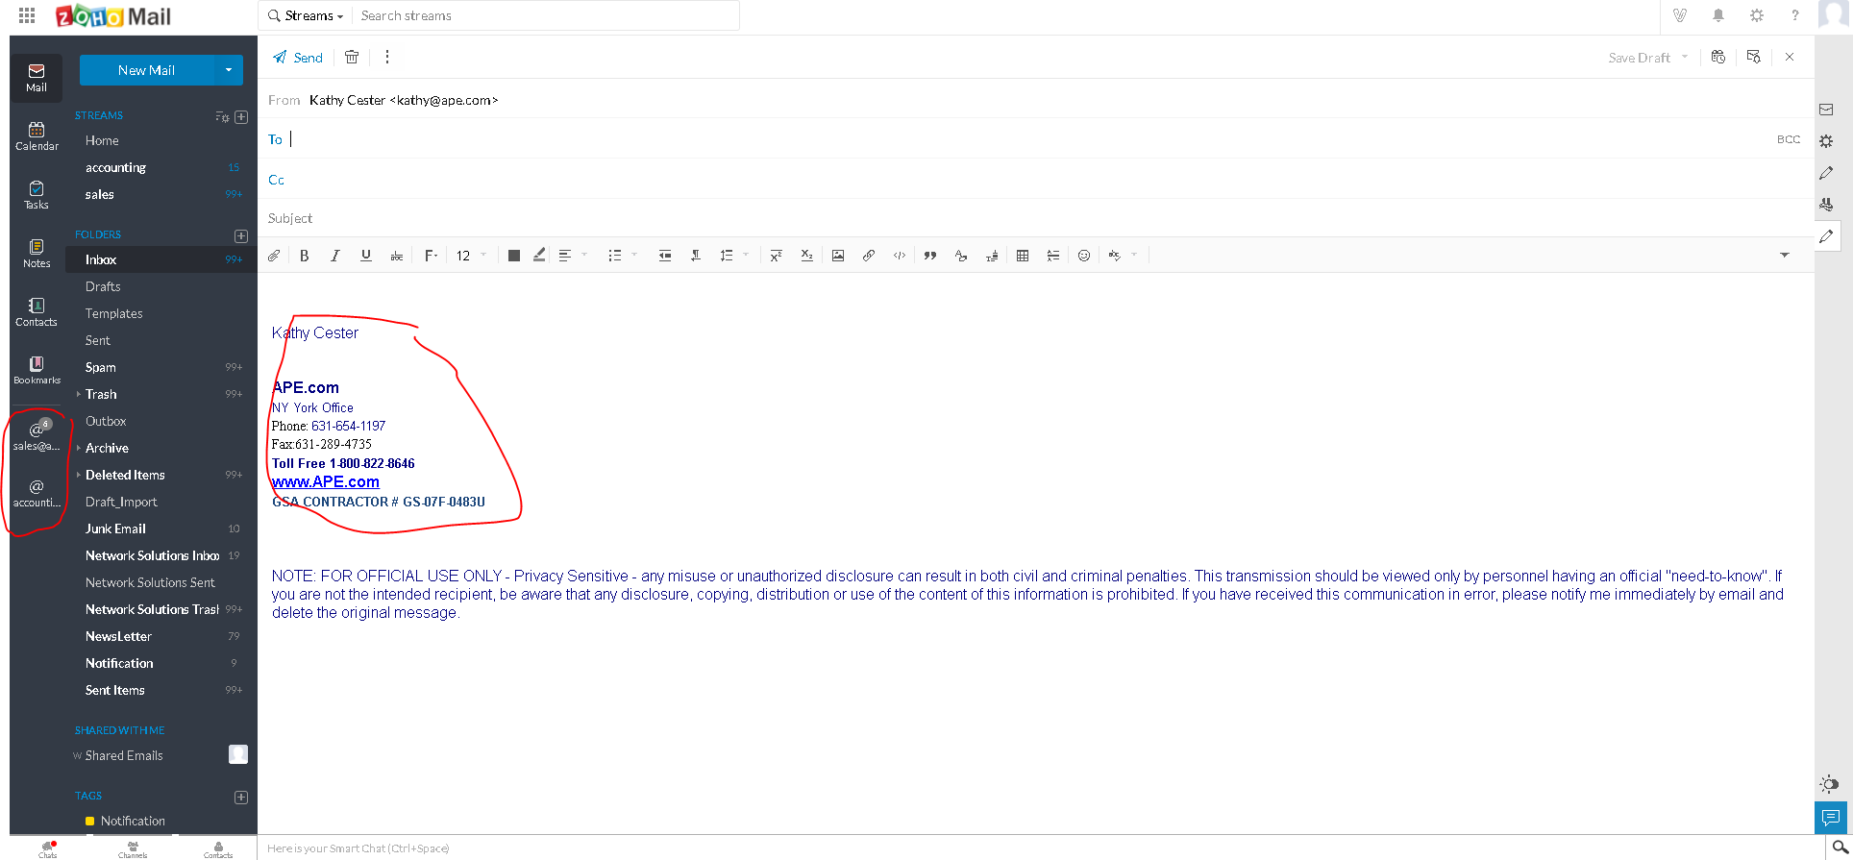Discard the draft with trash icon
This screenshot has width=1853, height=860.
point(352,58)
